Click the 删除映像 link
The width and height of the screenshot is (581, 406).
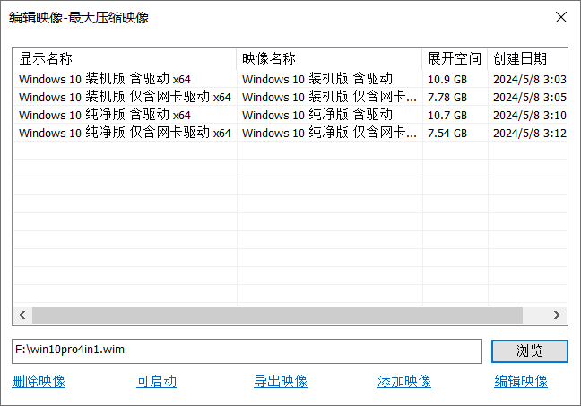(x=39, y=382)
